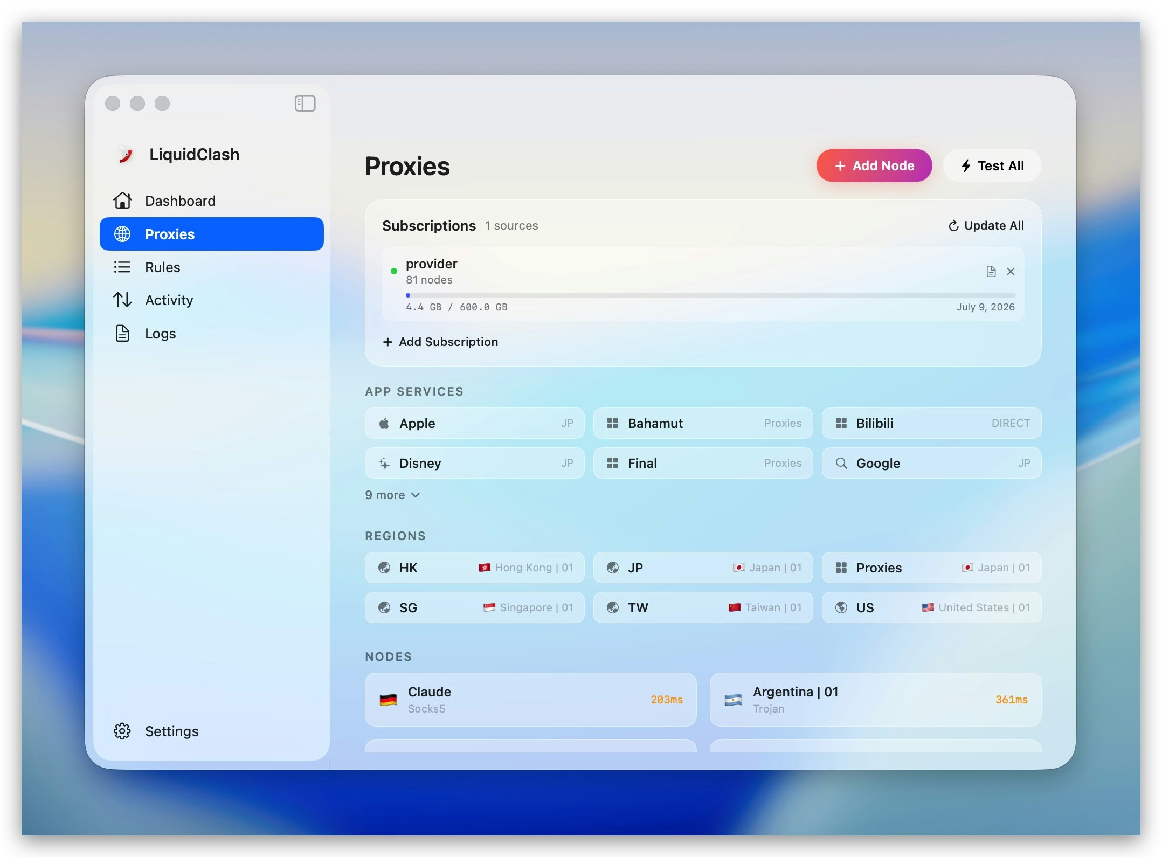Click the Google search icon

(841, 464)
